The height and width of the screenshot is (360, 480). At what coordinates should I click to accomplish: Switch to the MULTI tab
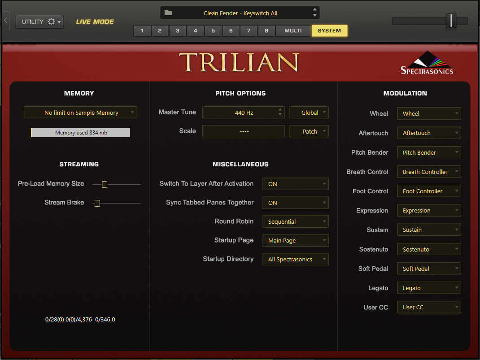click(293, 30)
